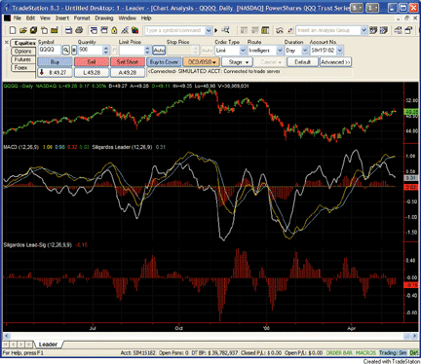Image resolution: width=421 pixels, height=364 pixels.
Task: Click the Open folder toolbar icon
Action: (23, 30)
